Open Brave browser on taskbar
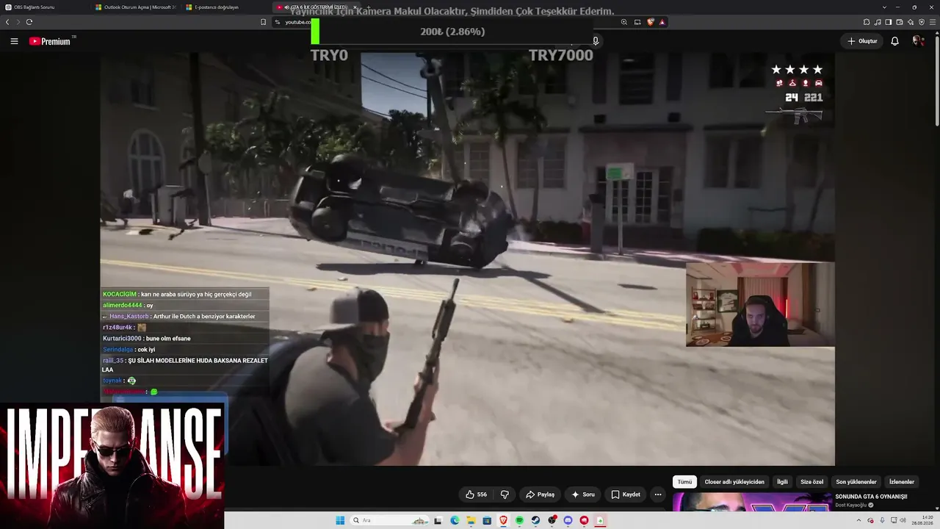This screenshot has width=940, height=529. (x=503, y=520)
